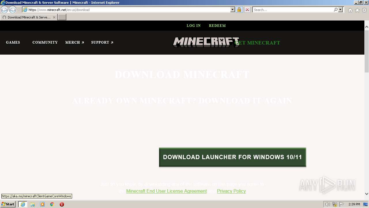Click the DOWNLOAD MINECRAFT heading
Screen dimensions: 369x208
182,75
